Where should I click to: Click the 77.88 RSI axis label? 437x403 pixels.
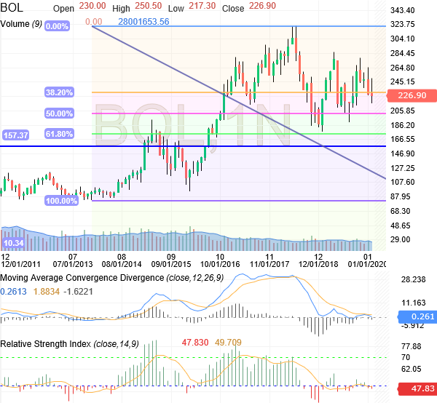click(x=411, y=346)
